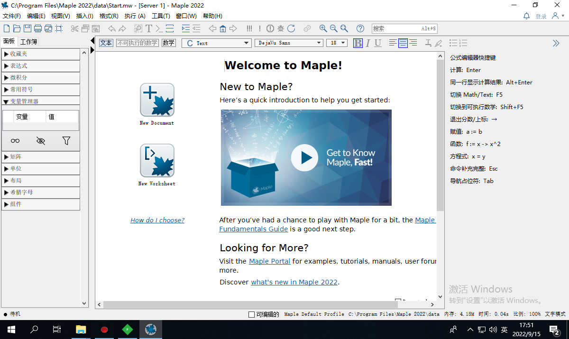Toggle the 可编辑的 checkbox
Image resolution: width=569 pixels, height=339 pixels.
pyautogui.click(x=251, y=314)
